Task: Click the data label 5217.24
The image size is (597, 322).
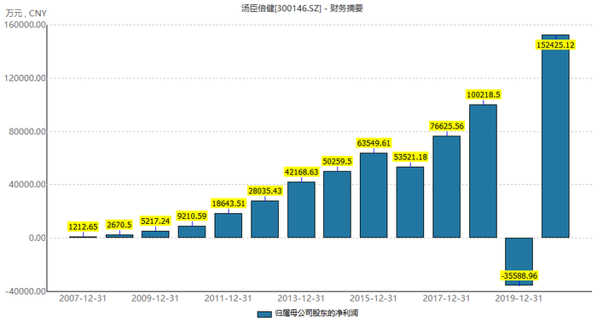Action: pos(155,221)
